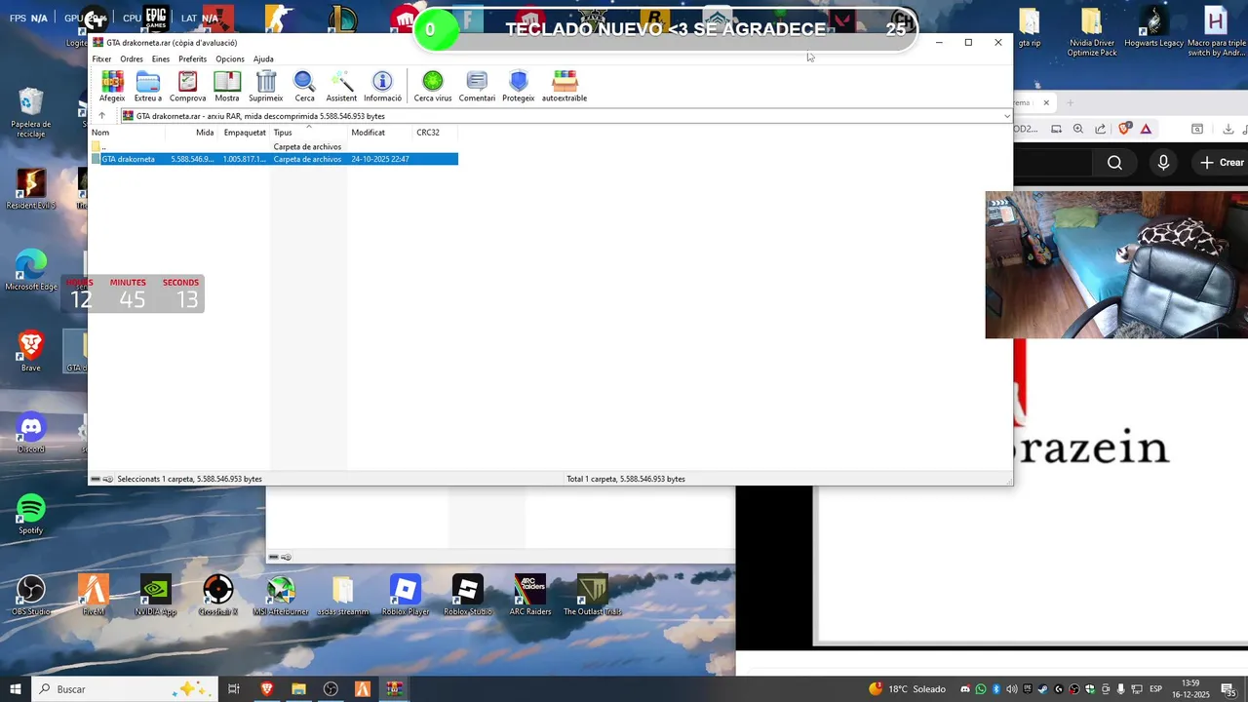Click the WinRAR icon in the taskbar

394,689
